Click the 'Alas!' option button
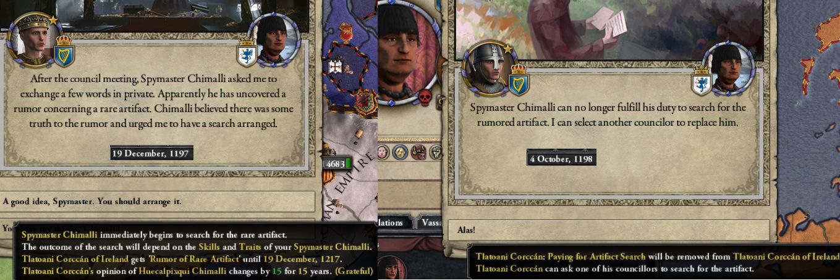Screen dimensions: 840x280 click(x=608, y=230)
